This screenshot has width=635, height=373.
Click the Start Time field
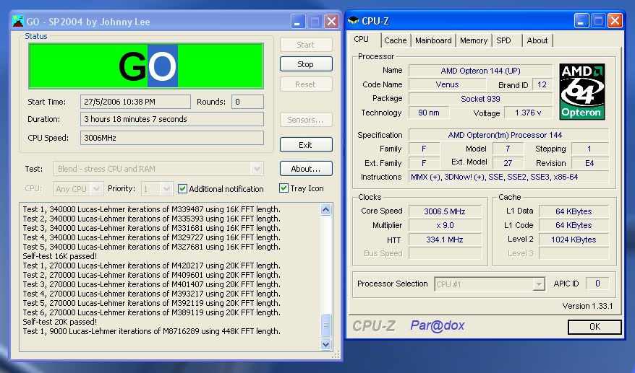[x=135, y=102]
